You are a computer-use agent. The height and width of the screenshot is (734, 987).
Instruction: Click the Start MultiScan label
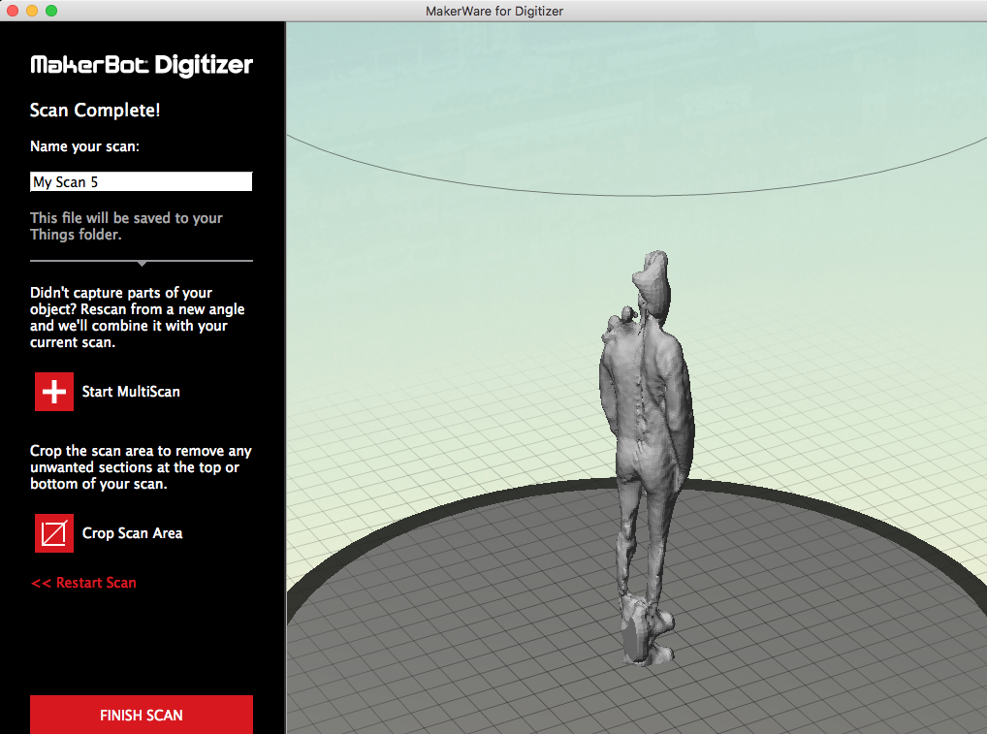tap(131, 392)
